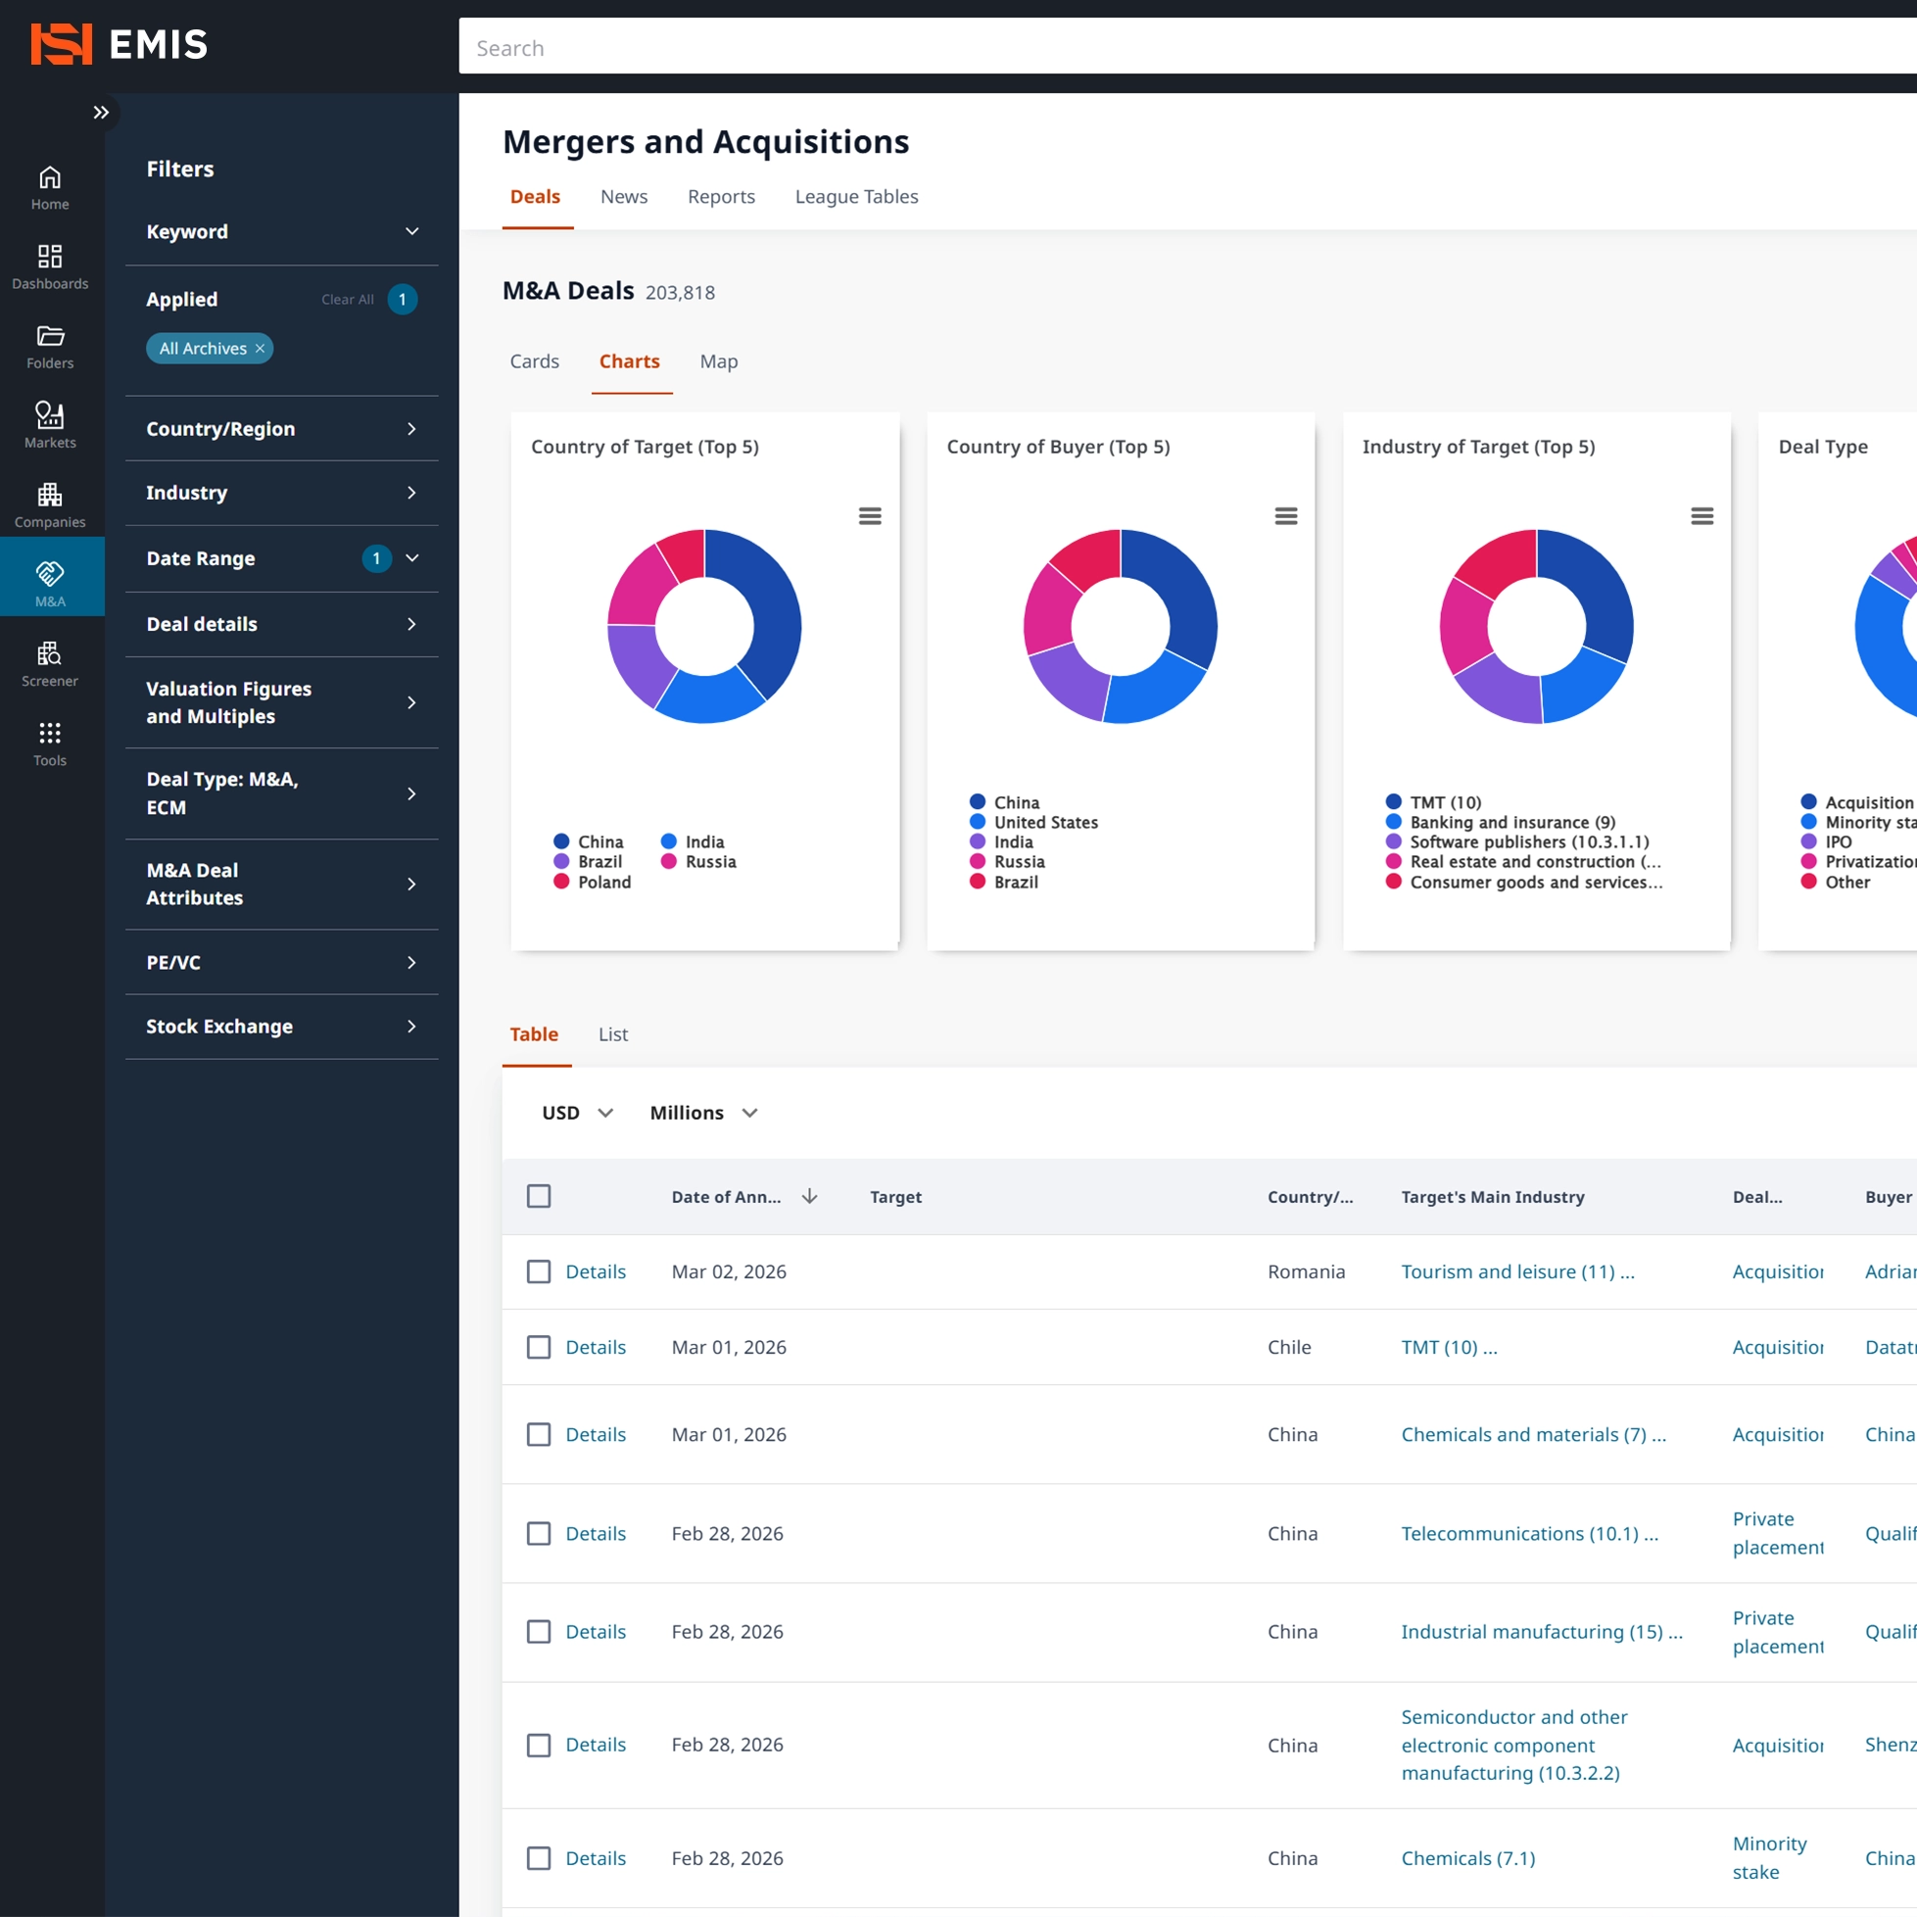The height and width of the screenshot is (1917, 1917).
Task: Tick the select-all checkbox in table header
Action: tap(539, 1197)
